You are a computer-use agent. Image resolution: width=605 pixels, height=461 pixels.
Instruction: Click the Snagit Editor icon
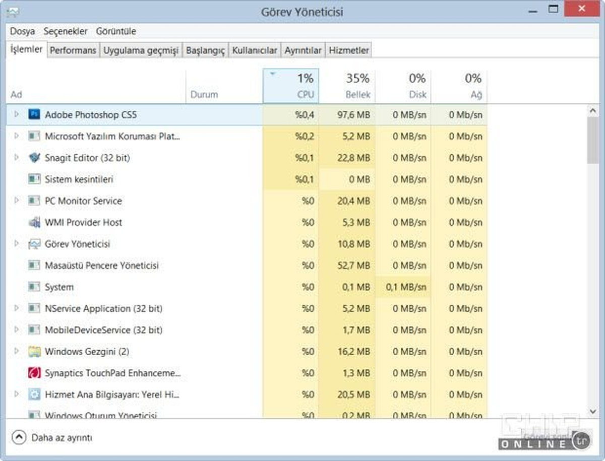[34, 158]
